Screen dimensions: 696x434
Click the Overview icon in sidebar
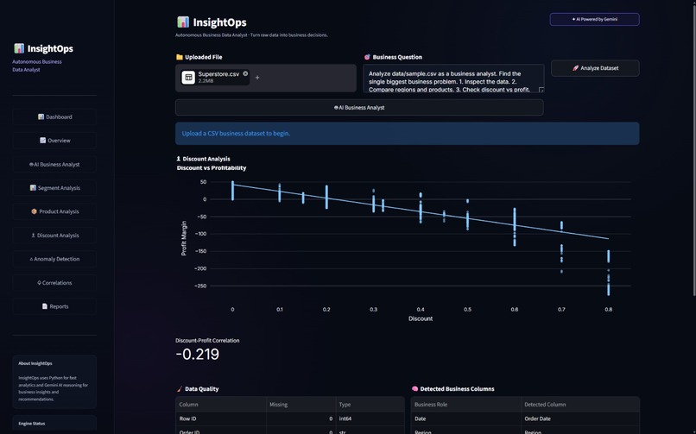click(x=42, y=141)
